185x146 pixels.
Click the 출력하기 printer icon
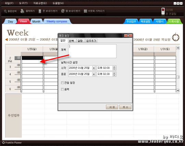[22, 11]
